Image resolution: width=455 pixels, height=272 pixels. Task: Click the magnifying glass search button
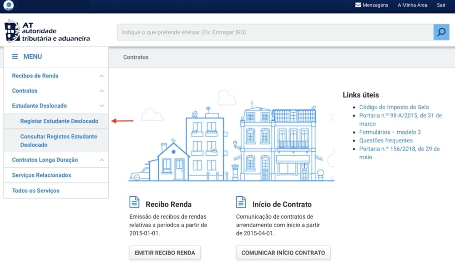coord(441,32)
